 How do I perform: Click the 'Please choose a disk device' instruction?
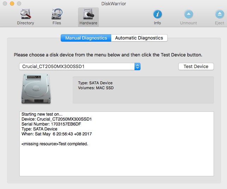click(x=108, y=55)
